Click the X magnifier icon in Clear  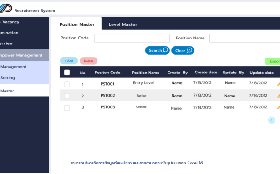[x=189, y=50]
